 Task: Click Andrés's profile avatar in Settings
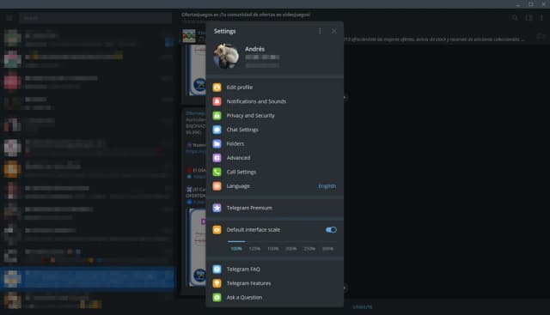226,56
